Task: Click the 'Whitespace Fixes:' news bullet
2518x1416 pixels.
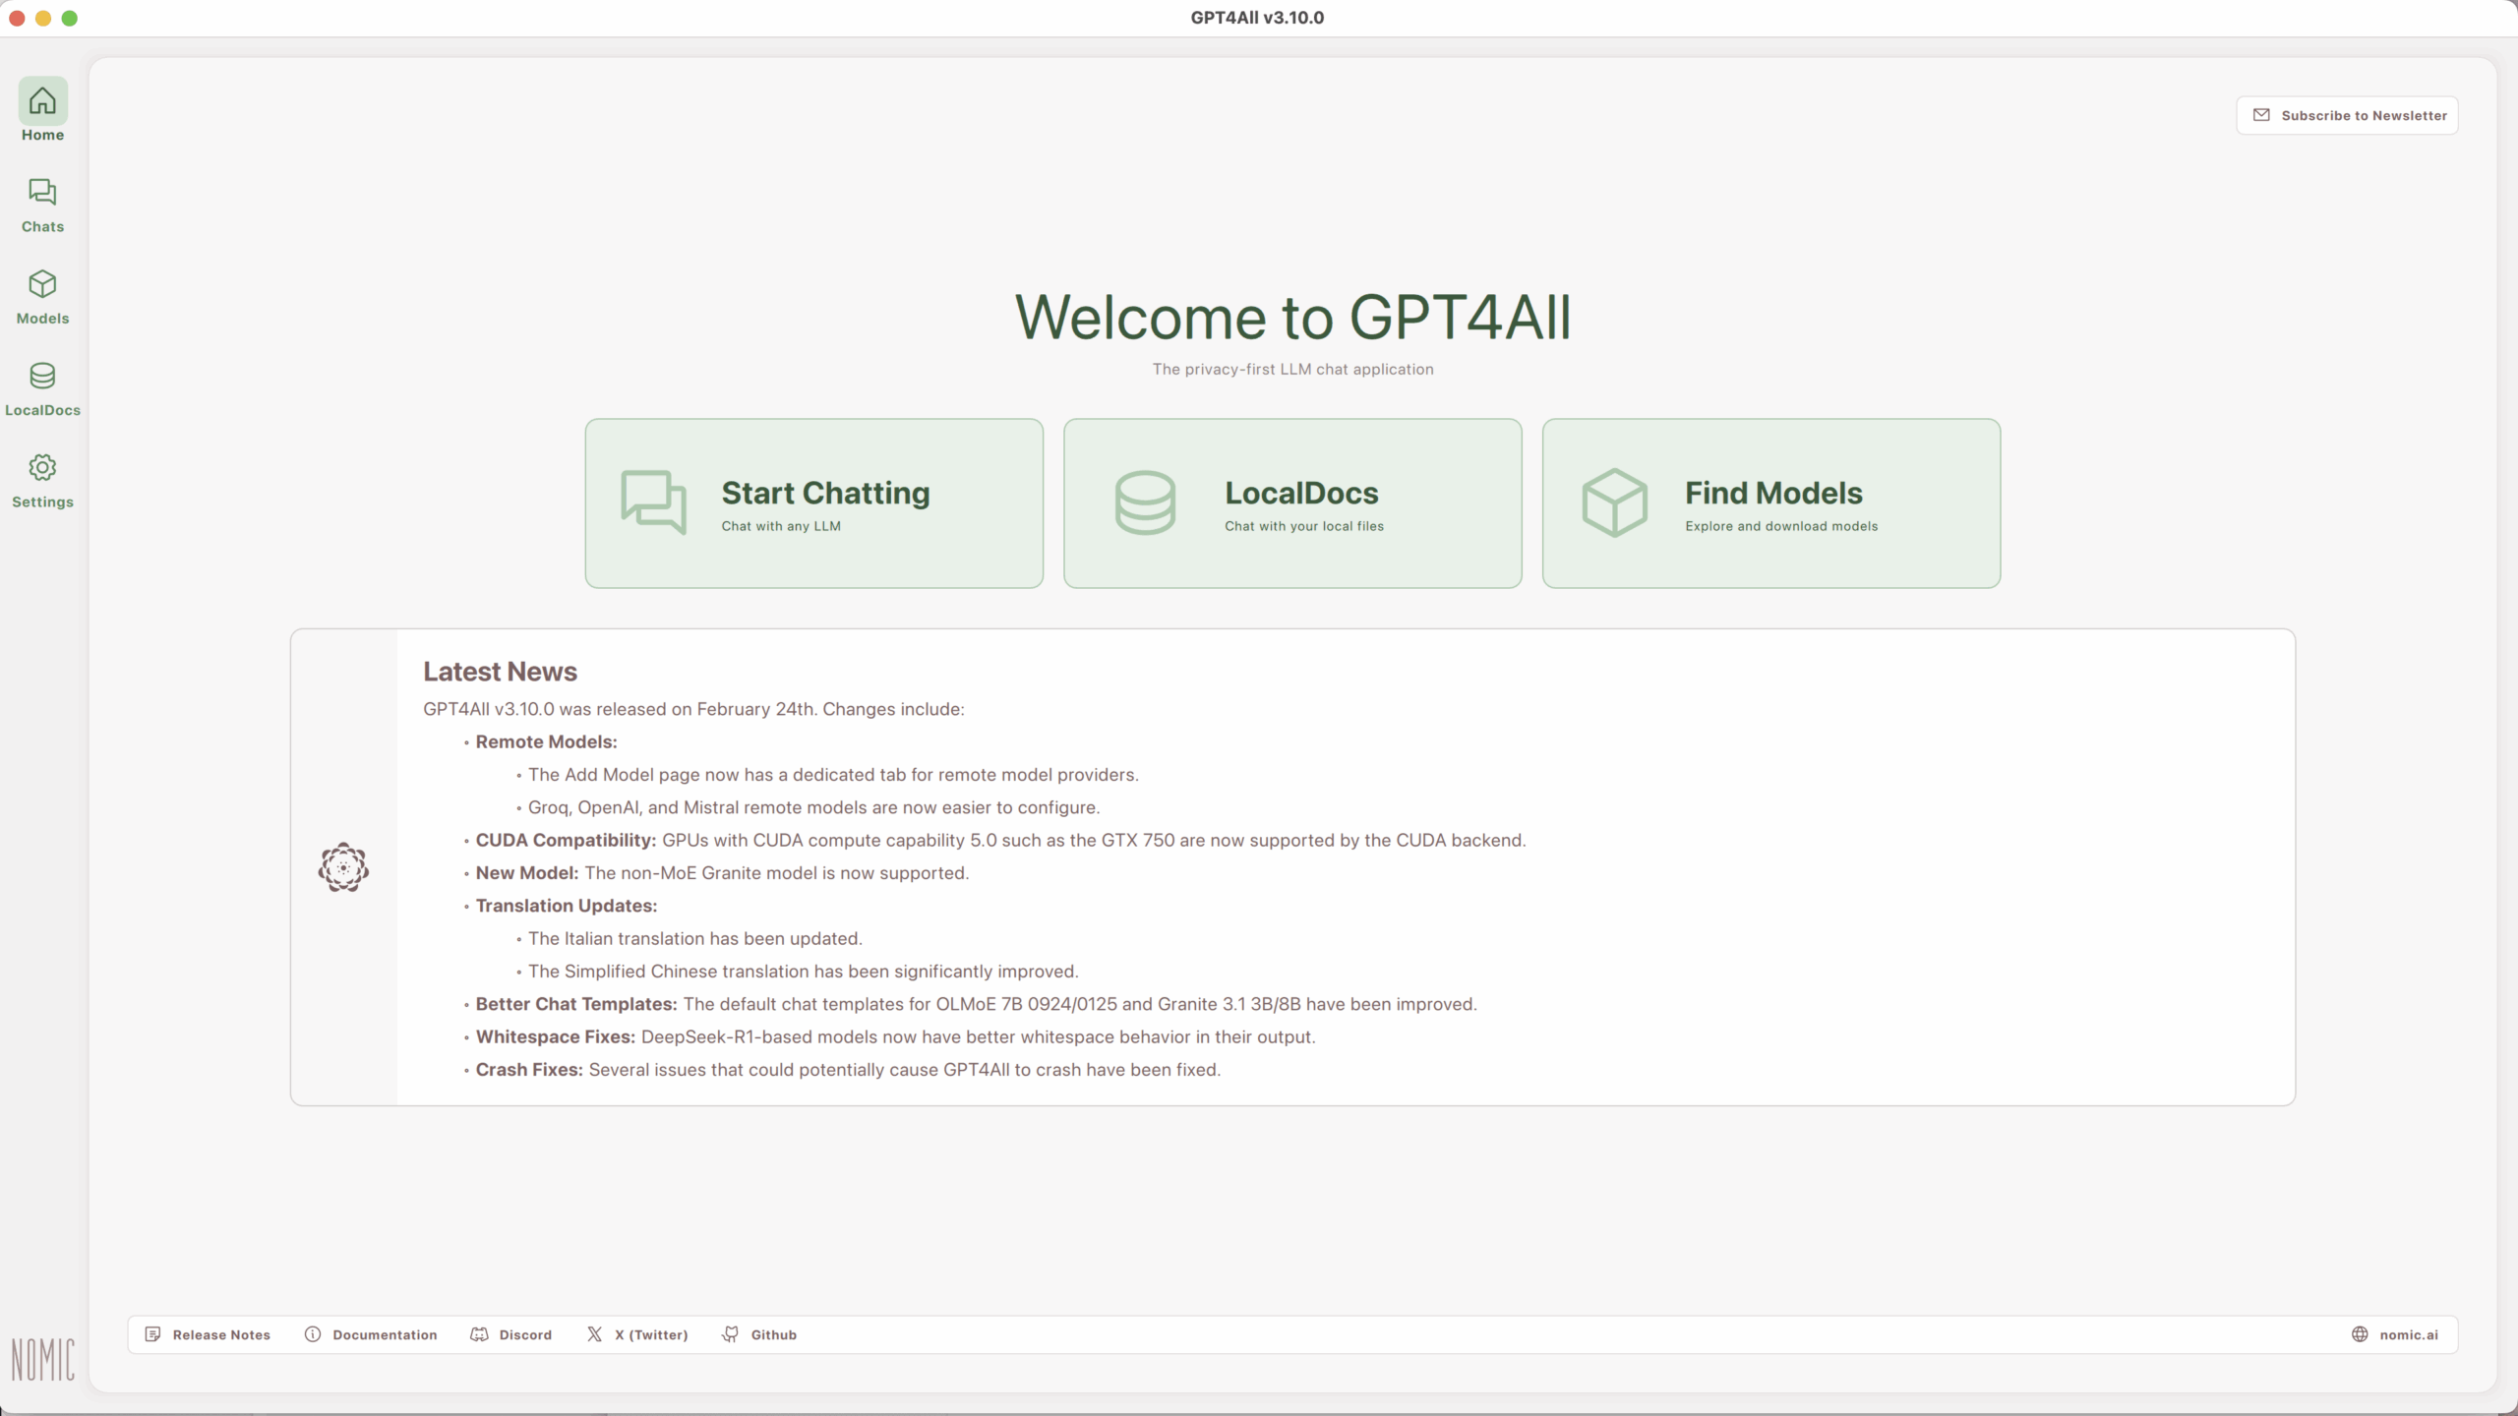Action: 556,1036
